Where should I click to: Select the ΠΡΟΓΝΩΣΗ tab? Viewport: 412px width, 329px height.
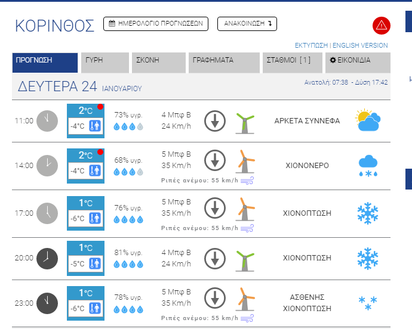point(45,63)
